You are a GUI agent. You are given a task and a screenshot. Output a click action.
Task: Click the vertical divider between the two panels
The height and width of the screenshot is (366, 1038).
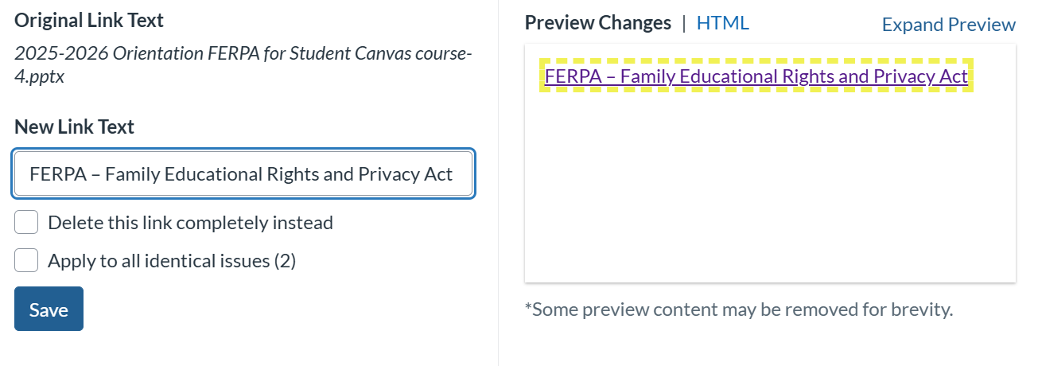tap(498, 183)
